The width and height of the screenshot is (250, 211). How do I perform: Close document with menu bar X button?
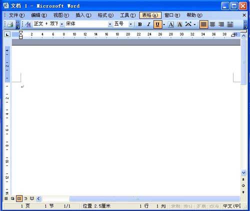click(244, 15)
